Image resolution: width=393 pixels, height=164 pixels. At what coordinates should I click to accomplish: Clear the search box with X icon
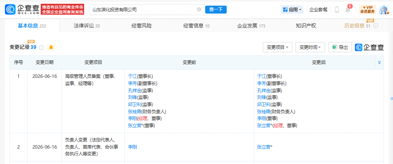coord(199,9)
